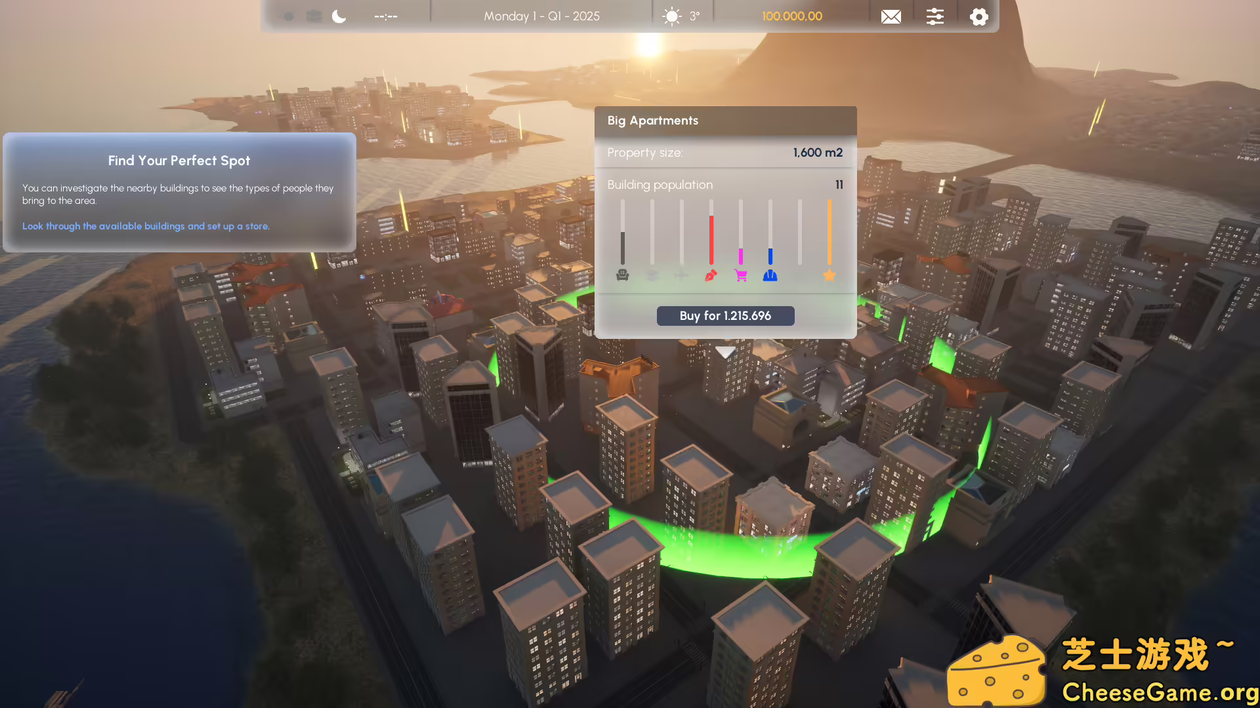Click the 'You can investigate the nearby buildings' hint text
Image resolution: width=1260 pixels, height=708 pixels.
[x=178, y=194]
